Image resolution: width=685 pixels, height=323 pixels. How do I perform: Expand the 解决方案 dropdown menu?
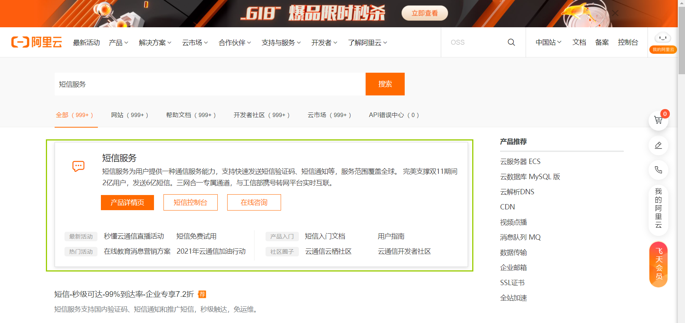pyautogui.click(x=155, y=43)
